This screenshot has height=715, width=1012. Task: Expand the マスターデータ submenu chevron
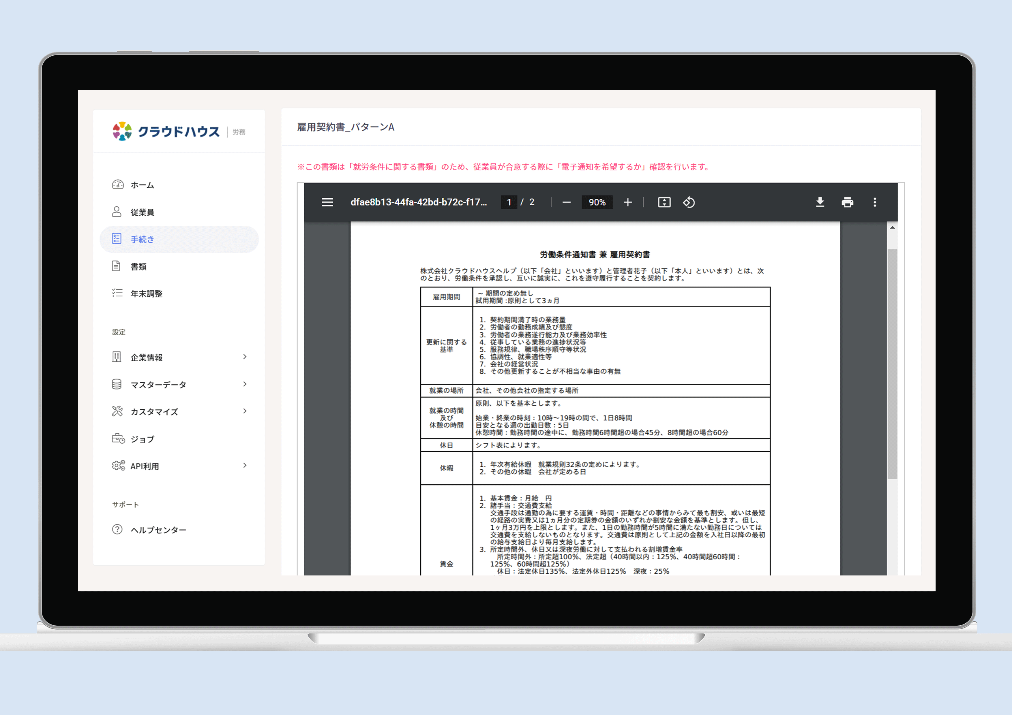pos(245,384)
